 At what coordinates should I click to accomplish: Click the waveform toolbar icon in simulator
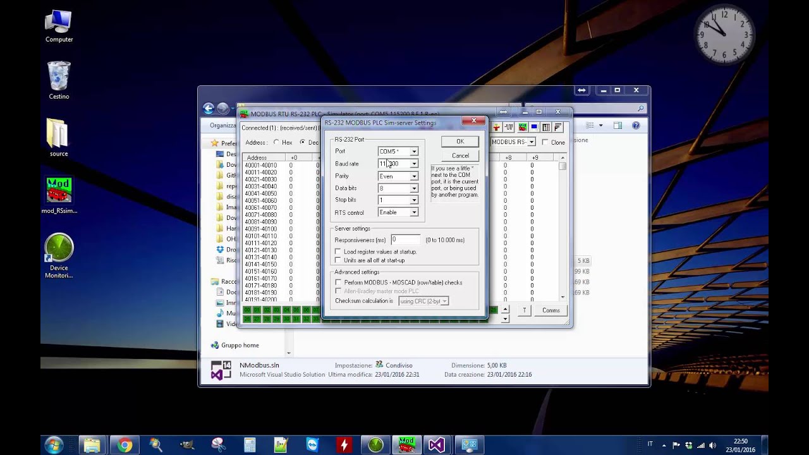tap(509, 128)
